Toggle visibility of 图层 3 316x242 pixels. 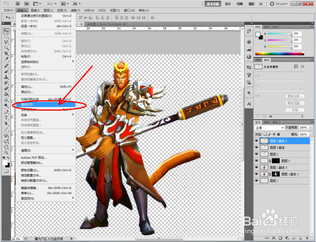[x=256, y=161]
